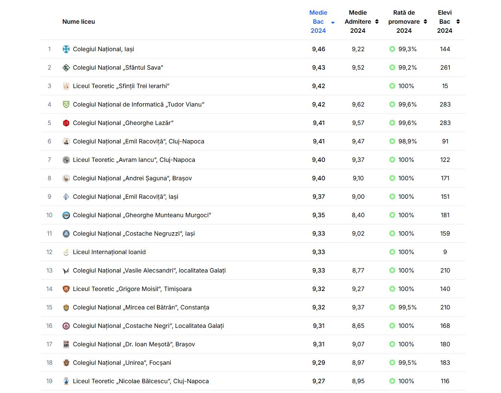The height and width of the screenshot is (393, 501).
Task: Click the Costache Negri round logo
Action: click(x=66, y=326)
